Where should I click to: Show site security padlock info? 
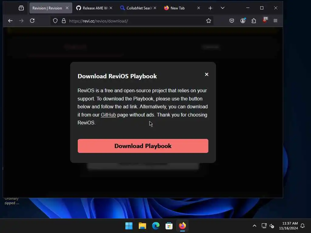tap(64, 21)
